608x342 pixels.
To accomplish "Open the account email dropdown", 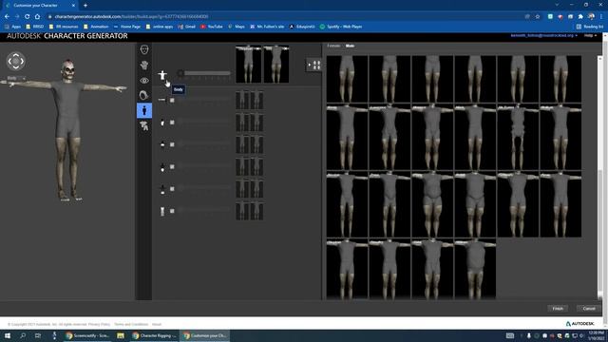I will click(x=543, y=36).
